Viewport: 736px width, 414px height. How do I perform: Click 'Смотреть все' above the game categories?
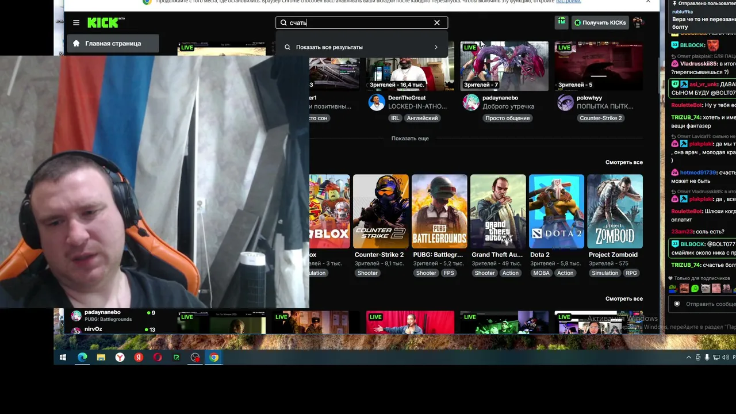[624, 162]
